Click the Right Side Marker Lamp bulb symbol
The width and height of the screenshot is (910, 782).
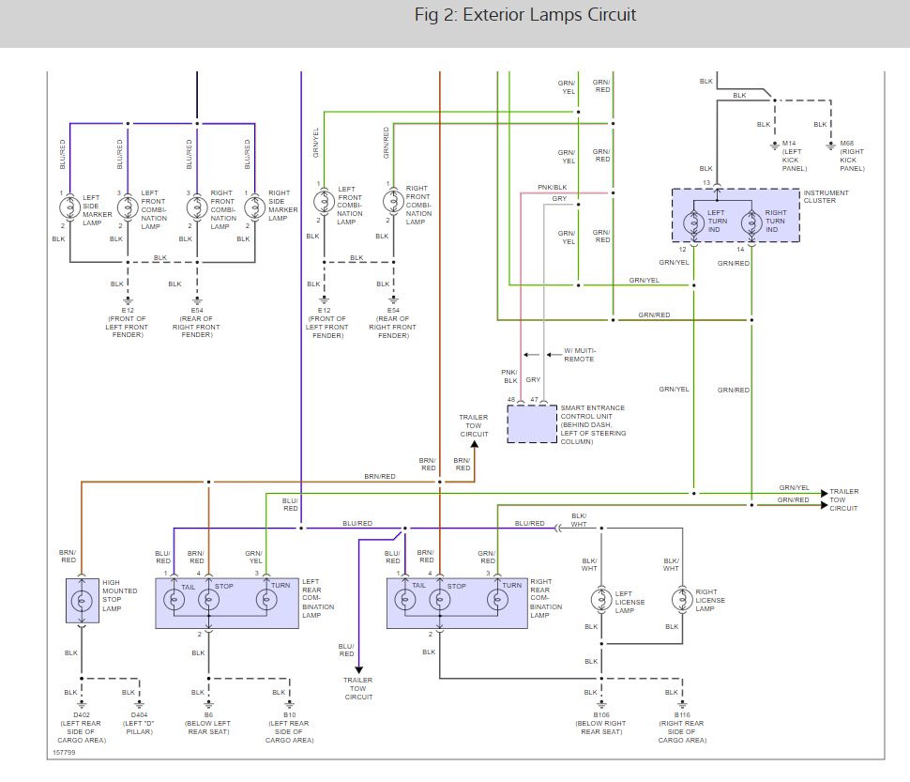click(255, 207)
